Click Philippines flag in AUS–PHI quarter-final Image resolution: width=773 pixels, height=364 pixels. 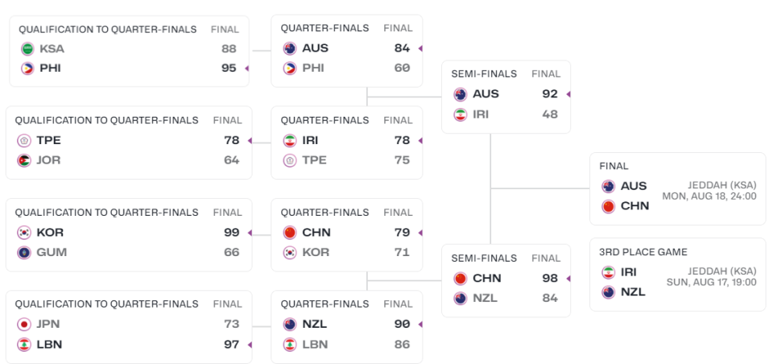pyautogui.click(x=290, y=68)
